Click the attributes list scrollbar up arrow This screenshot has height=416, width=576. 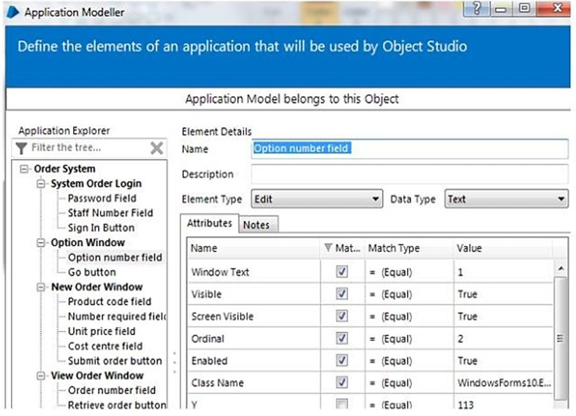[x=561, y=267]
